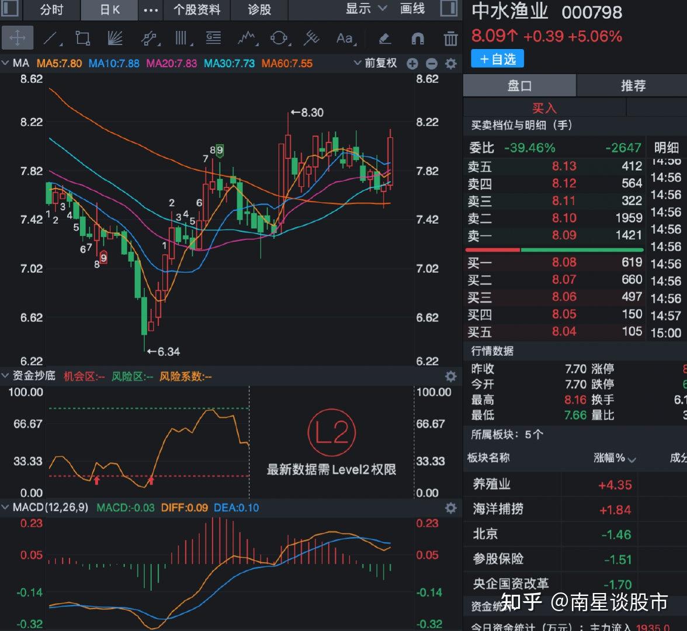Open the MA indicator settings gear
Viewport: 687px width, 631px height.
point(450,63)
